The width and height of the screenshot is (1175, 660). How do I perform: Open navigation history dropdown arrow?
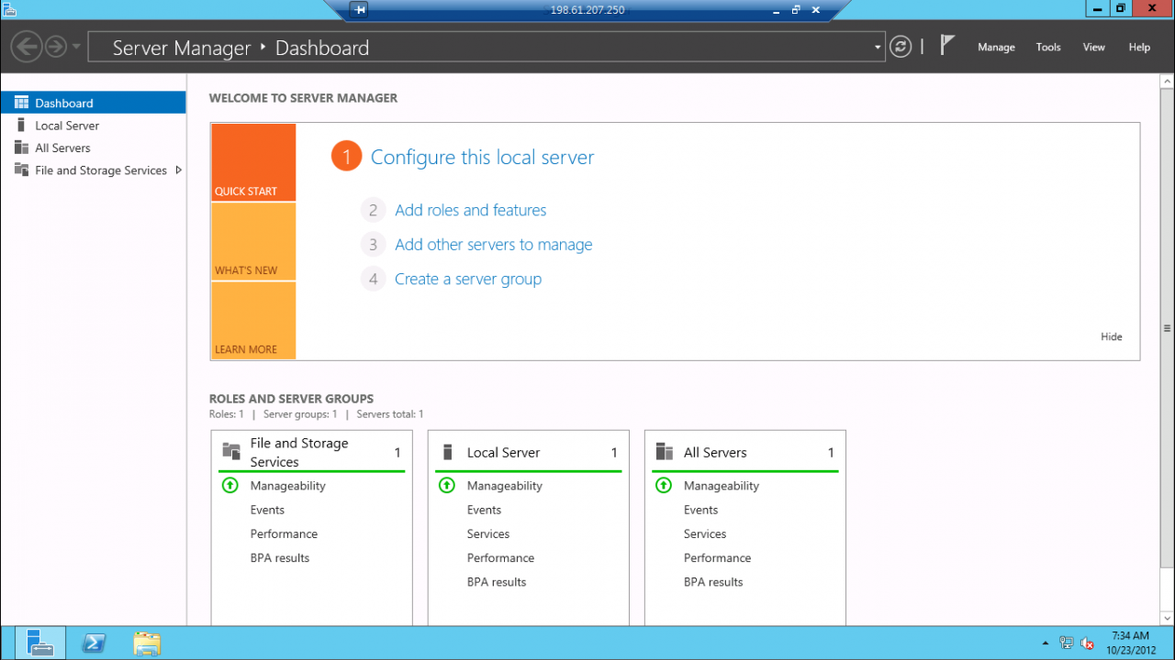[x=76, y=47]
